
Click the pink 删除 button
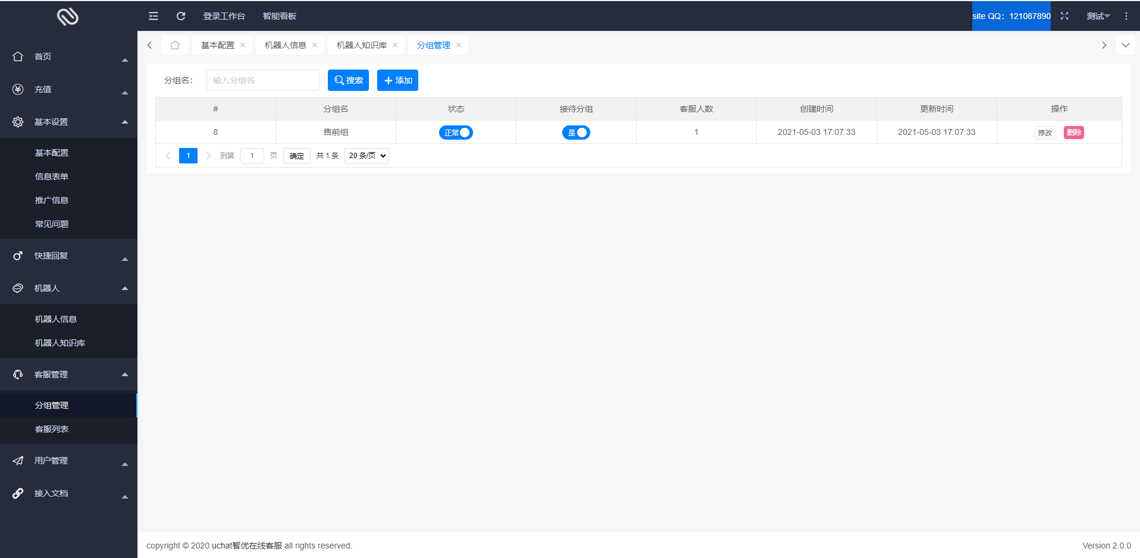pos(1073,133)
